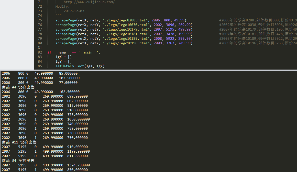Click output value 910.000000 in the console
The height and width of the screenshot is (172, 297).
tap(78, 147)
